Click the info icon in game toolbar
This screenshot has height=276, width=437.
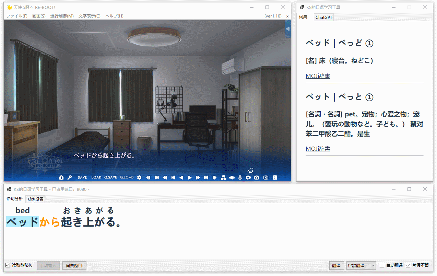(x=61, y=177)
